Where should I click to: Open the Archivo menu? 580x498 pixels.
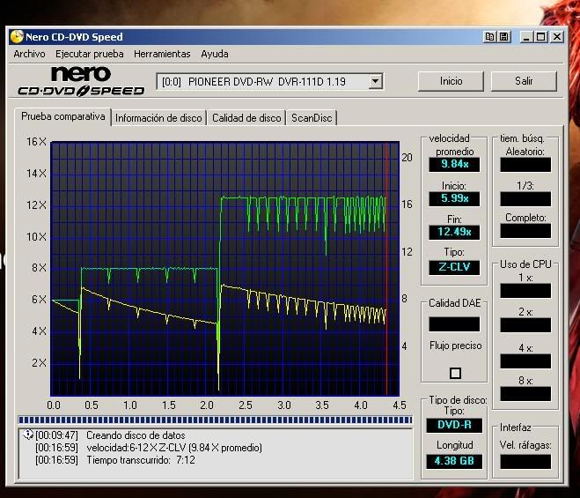click(x=29, y=54)
